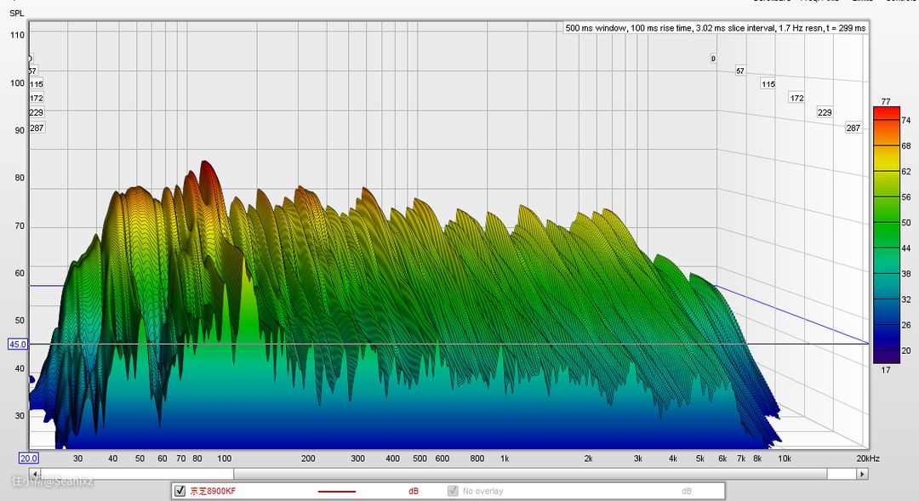The width and height of the screenshot is (919, 501).
Task: Click the horizontal scrollbar left arrow
Action: click(35, 474)
